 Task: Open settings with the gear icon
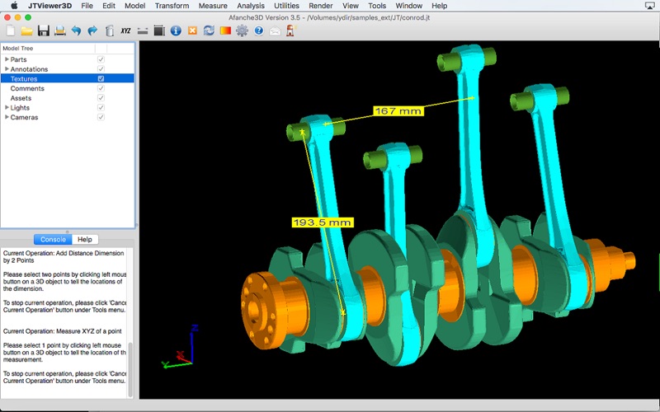pos(242,31)
